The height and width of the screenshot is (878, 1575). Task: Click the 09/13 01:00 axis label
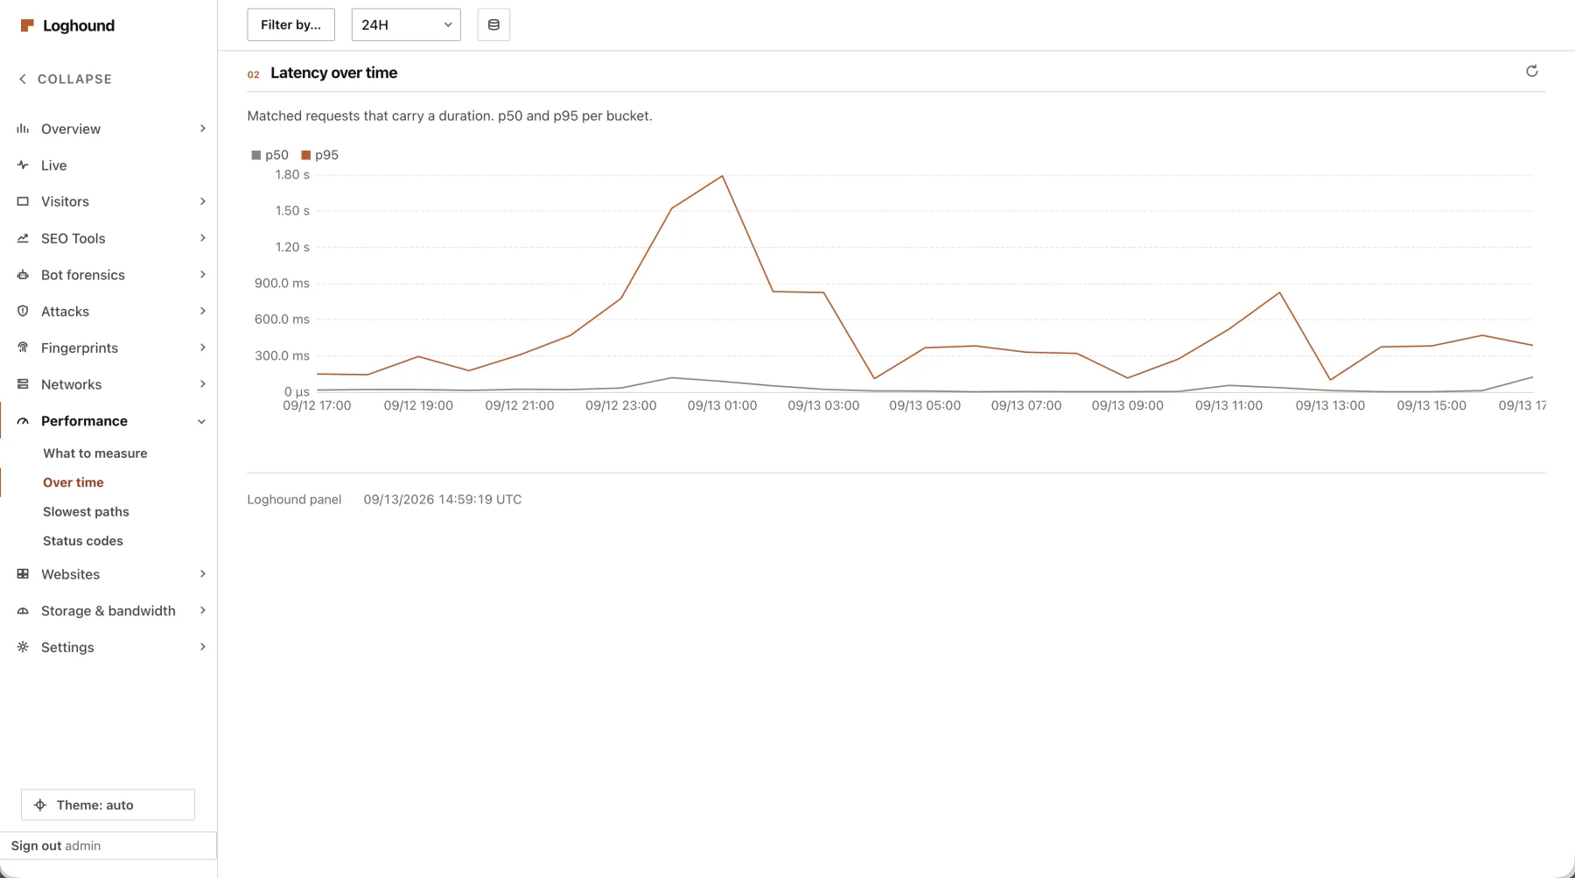[x=722, y=406]
